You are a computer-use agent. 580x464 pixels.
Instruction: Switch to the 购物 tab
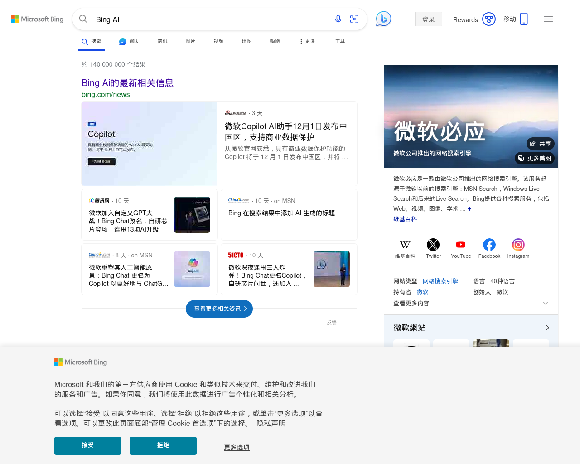click(275, 41)
